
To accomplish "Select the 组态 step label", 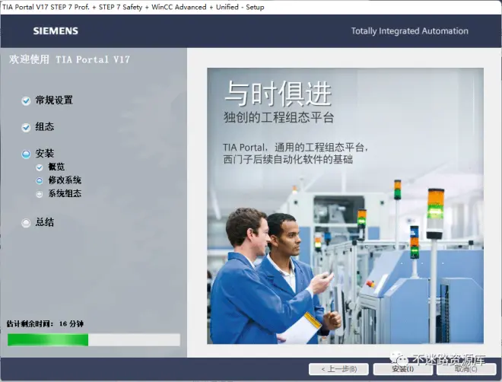I will [45, 127].
